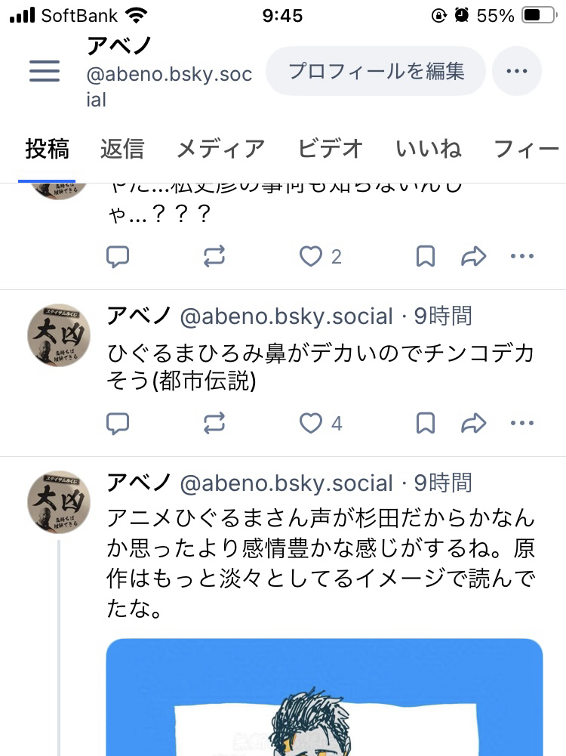The width and height of the screenshot is (566, 756).
Task: Open the ビデオ tab
Action: click(331, 149)
